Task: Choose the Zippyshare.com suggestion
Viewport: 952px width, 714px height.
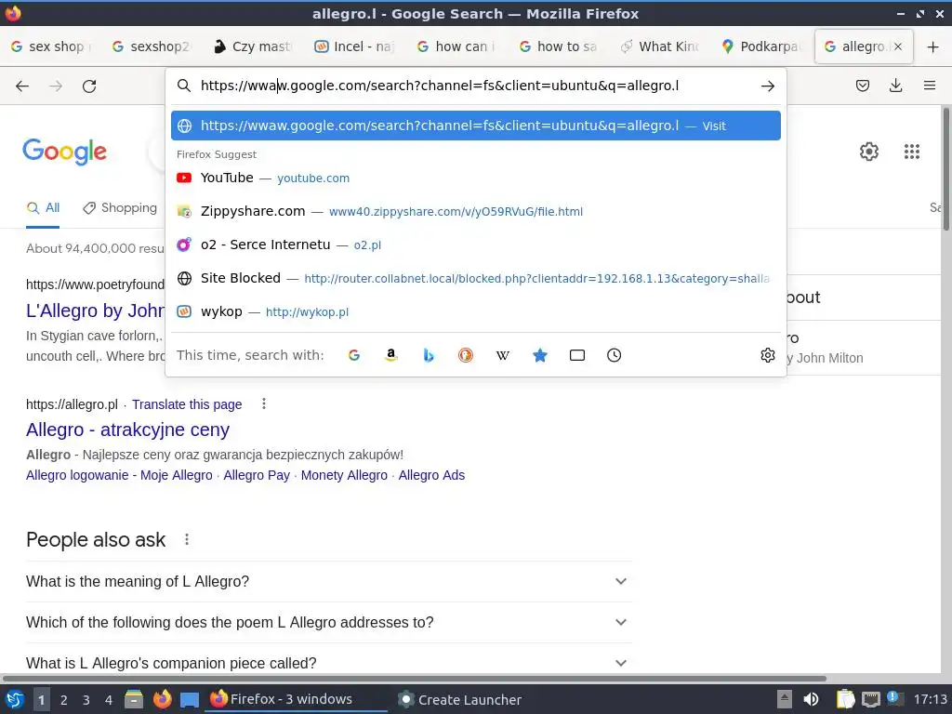Action: point(476,211)
